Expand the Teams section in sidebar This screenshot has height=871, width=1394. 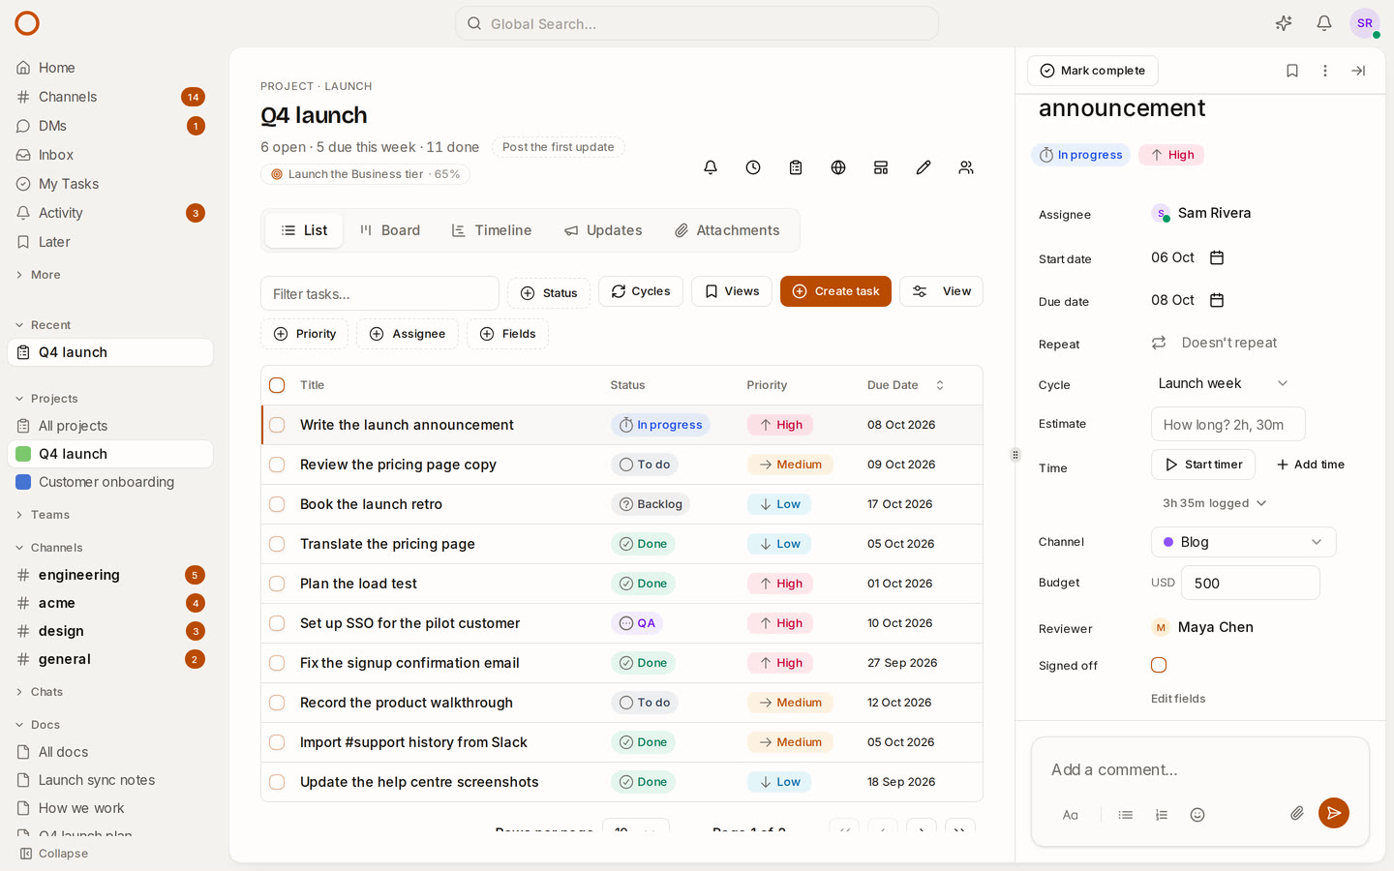[x=43, y=515]
